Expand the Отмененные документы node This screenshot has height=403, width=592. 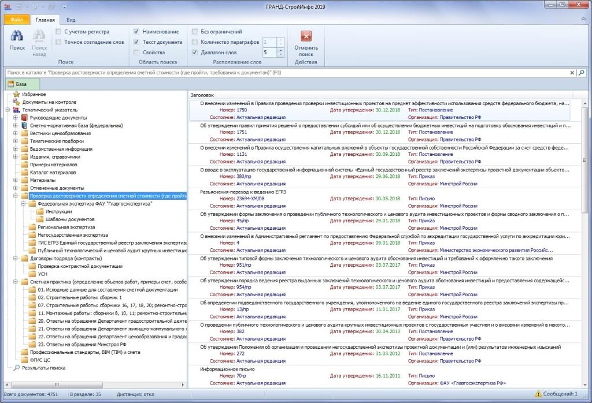(16, 188)
